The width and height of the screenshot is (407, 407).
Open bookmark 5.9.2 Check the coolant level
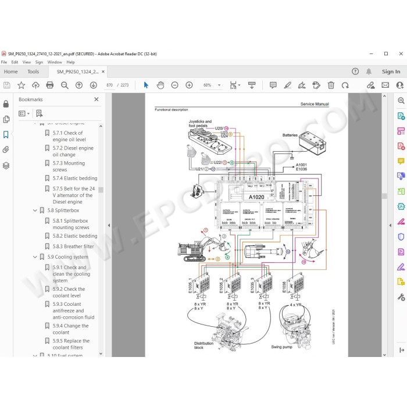(x=69, y=292)
